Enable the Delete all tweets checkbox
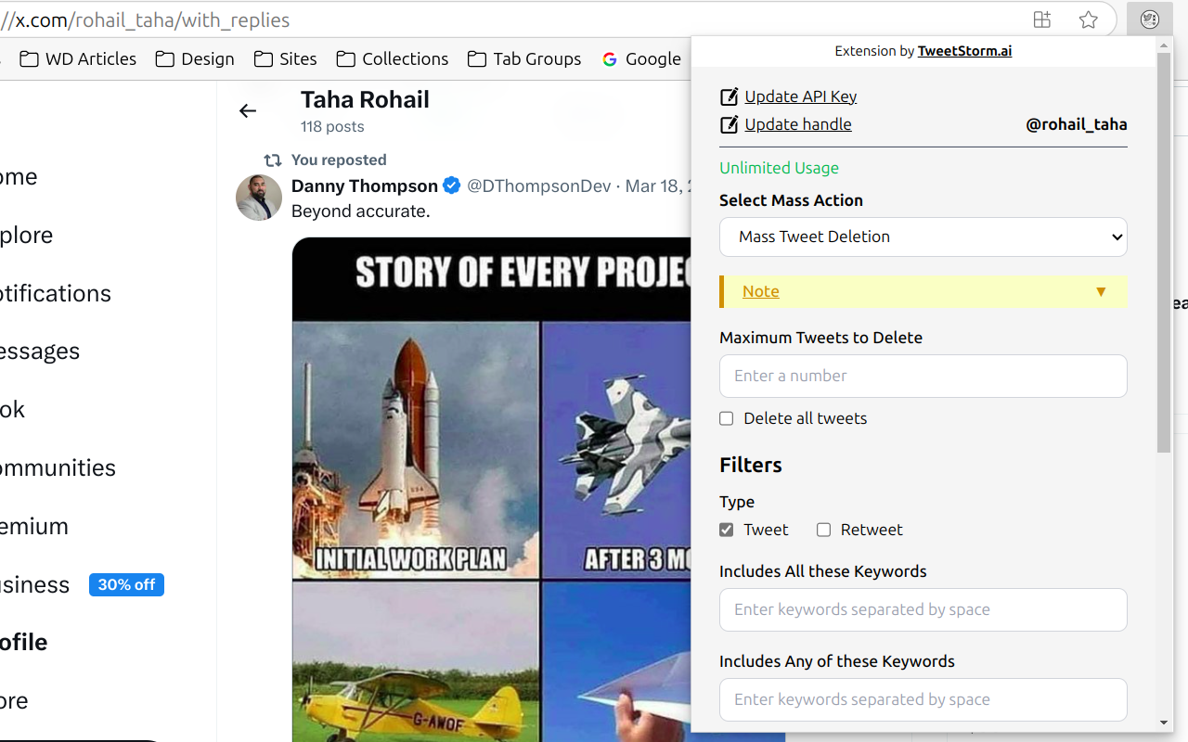1188x742 pixels. pyautogui.click(x=726, y=418)
